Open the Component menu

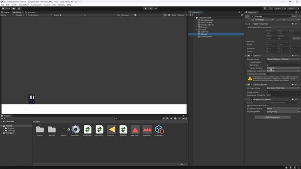[x=36, y=5]
